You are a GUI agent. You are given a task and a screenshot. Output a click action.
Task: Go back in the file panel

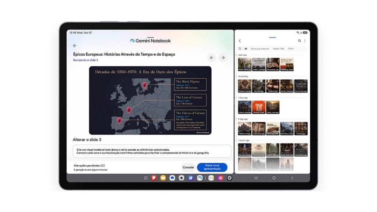coord(240,41)
